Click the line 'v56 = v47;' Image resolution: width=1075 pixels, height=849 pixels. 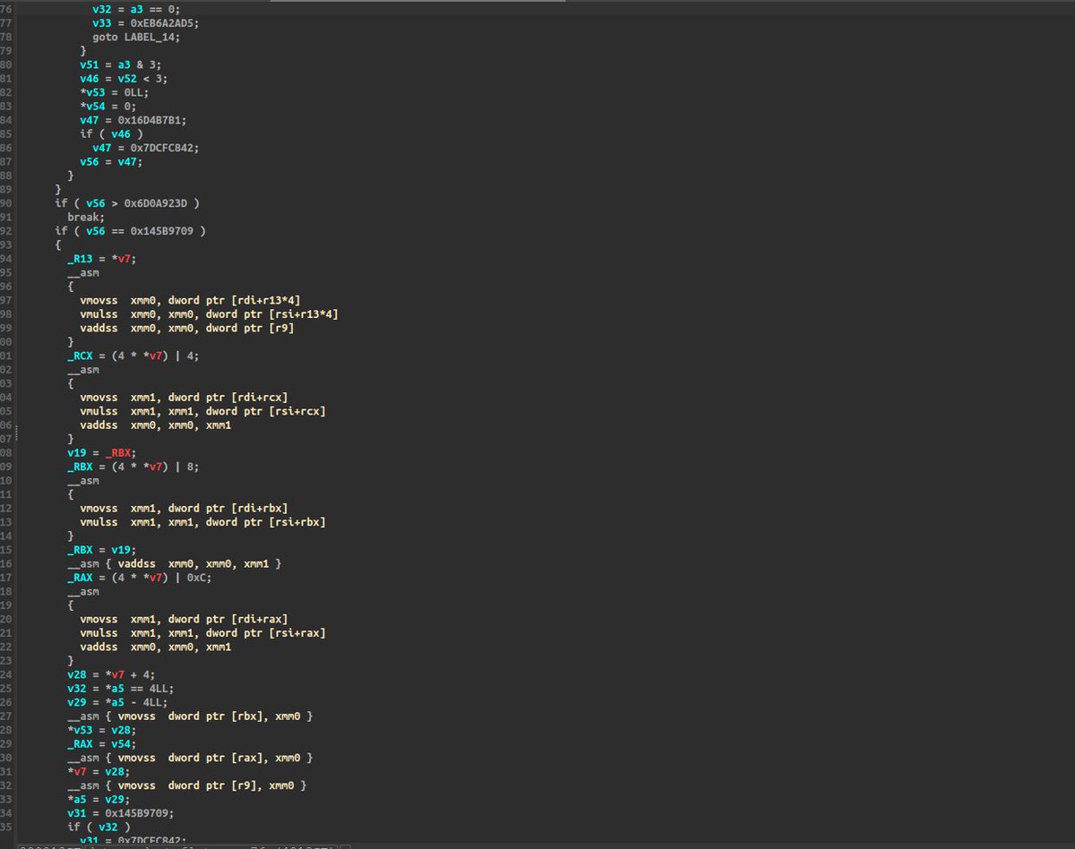(x=110, y=162)
